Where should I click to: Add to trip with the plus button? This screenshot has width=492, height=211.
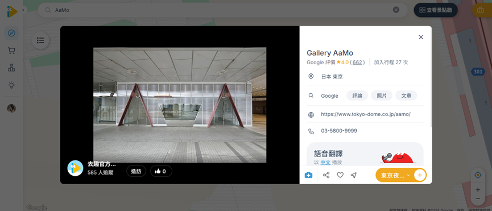tap(420, 175)
